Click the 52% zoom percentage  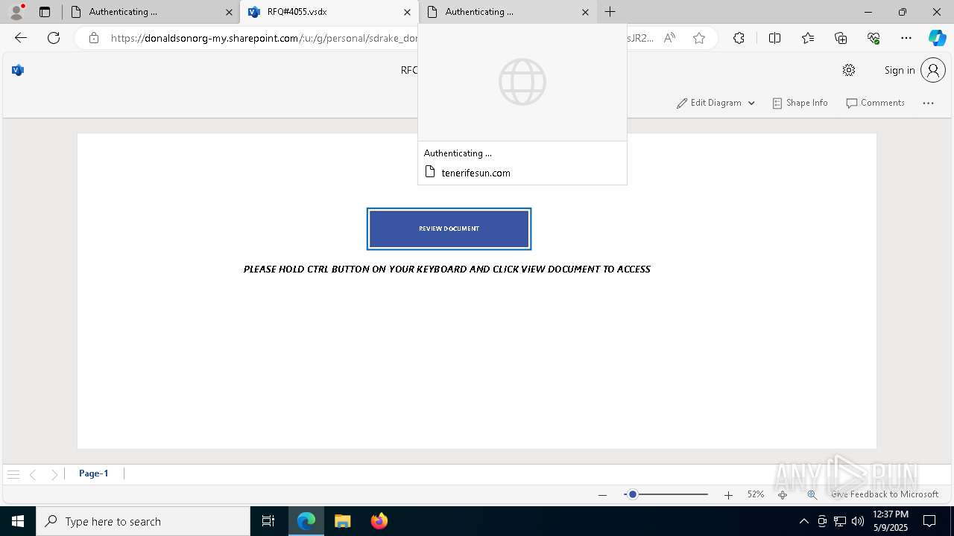point(756,494)
